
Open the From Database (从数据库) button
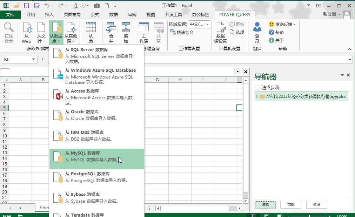56,32
